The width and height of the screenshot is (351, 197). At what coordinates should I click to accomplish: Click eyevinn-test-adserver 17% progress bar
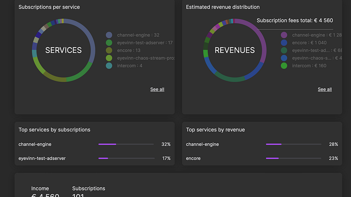coord(126,158)
